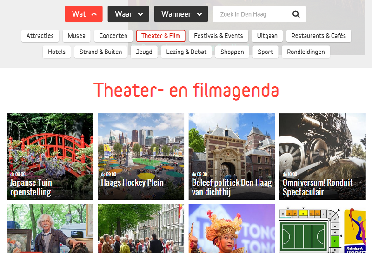
Task: Deselect the Theater & Film filter
Action: pos(160,36)
